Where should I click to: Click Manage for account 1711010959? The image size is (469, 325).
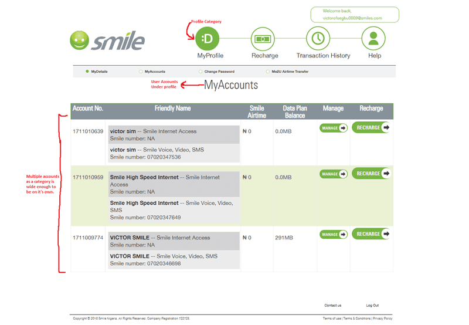(334, 174)
